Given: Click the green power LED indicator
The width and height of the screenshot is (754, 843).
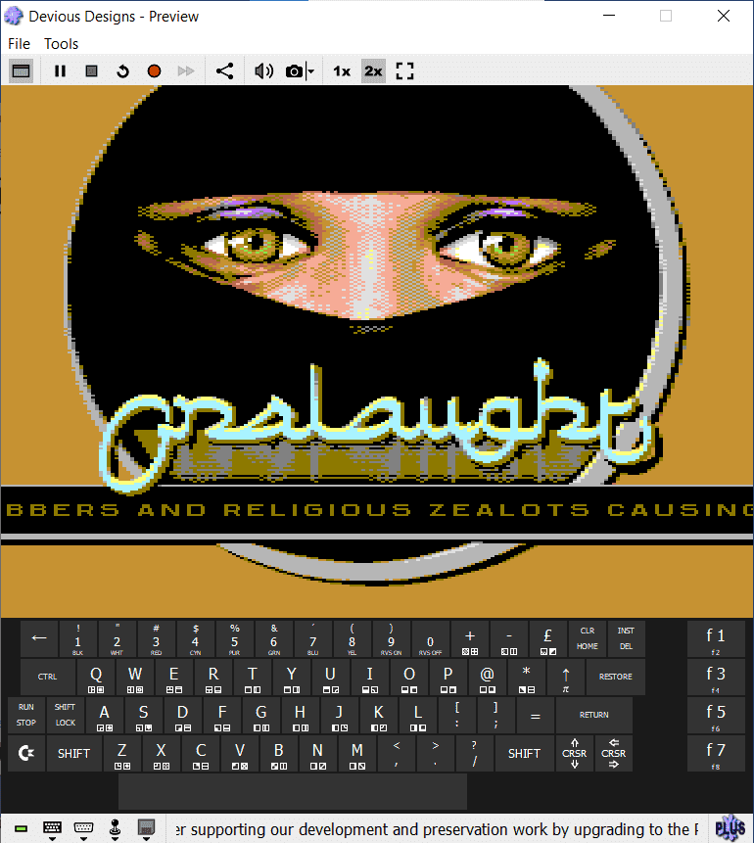Looking at the screenshot, I should [21, 828].
